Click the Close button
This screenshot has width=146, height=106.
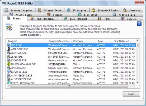131,94
